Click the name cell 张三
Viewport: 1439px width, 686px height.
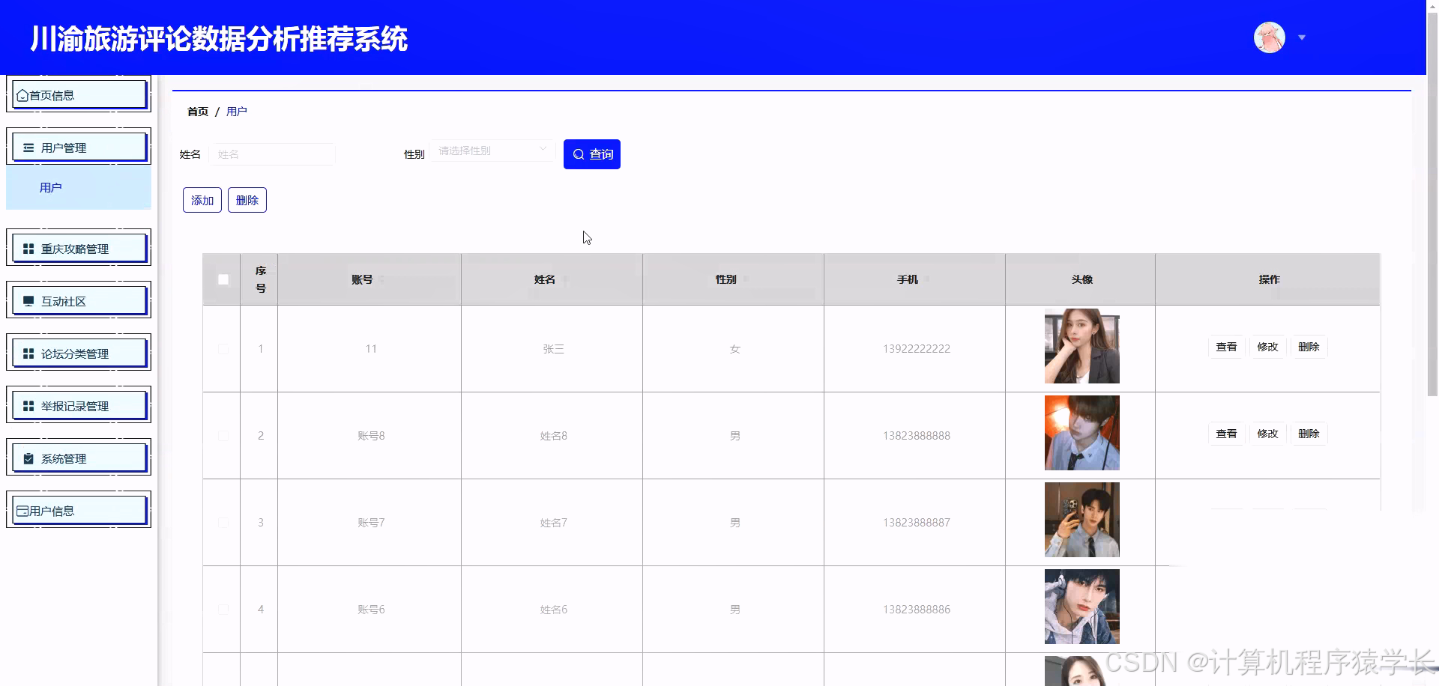(x=553, y=349)
